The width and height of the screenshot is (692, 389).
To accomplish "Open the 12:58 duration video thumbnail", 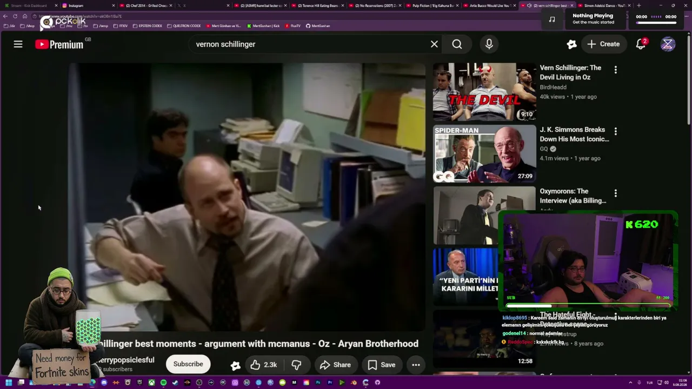I will point(484,339).
